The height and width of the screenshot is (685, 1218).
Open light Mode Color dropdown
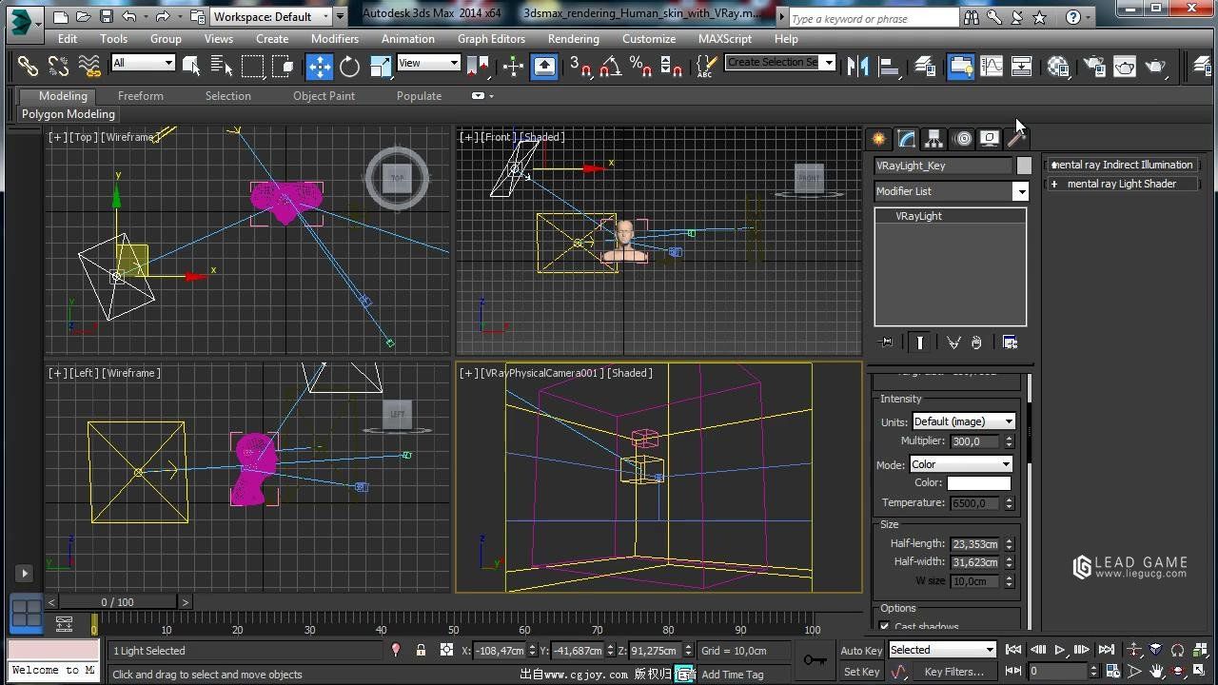pos(960,464)
